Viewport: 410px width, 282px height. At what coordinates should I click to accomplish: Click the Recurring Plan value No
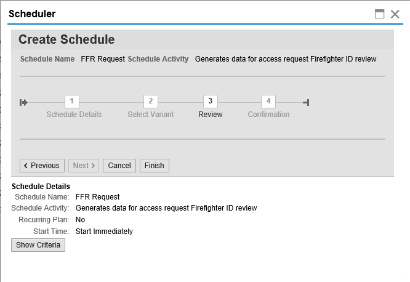tap(80, 220)
